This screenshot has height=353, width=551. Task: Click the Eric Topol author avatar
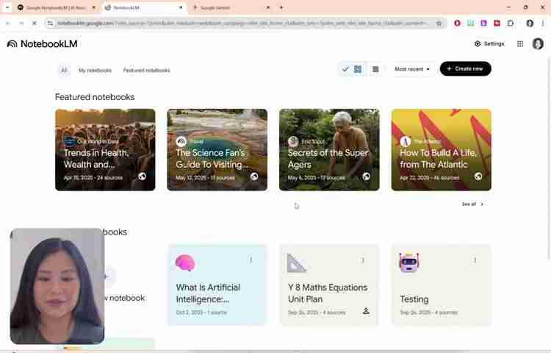[x=293, y=141]
